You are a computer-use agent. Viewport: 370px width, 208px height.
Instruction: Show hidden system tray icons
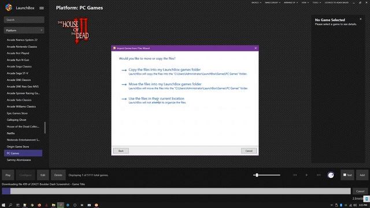click(x=331, y=205)
